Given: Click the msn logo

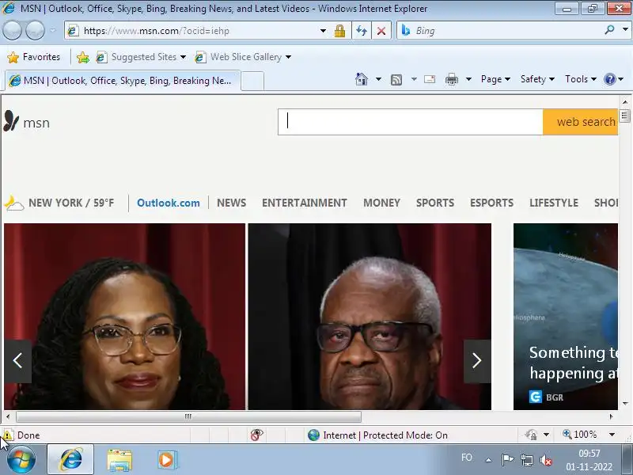Looking at the screenshot, I should coord(27,122).
